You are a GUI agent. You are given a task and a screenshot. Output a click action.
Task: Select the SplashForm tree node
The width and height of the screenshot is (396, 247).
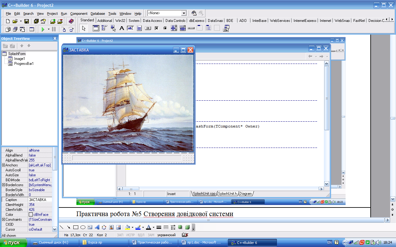(17, 54)
